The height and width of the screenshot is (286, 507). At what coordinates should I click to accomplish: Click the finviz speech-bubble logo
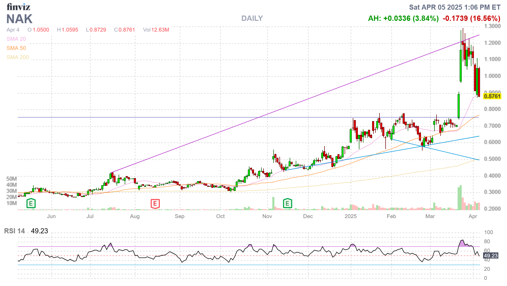pyautogui.click(x=18, y=7)
